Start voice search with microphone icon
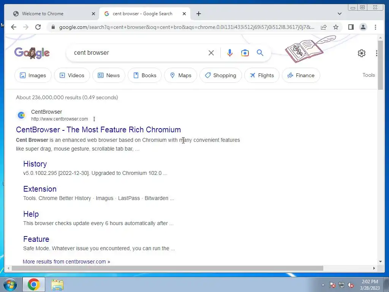The width and height of the screenshot is (389, 292). [x=230, y=53]
